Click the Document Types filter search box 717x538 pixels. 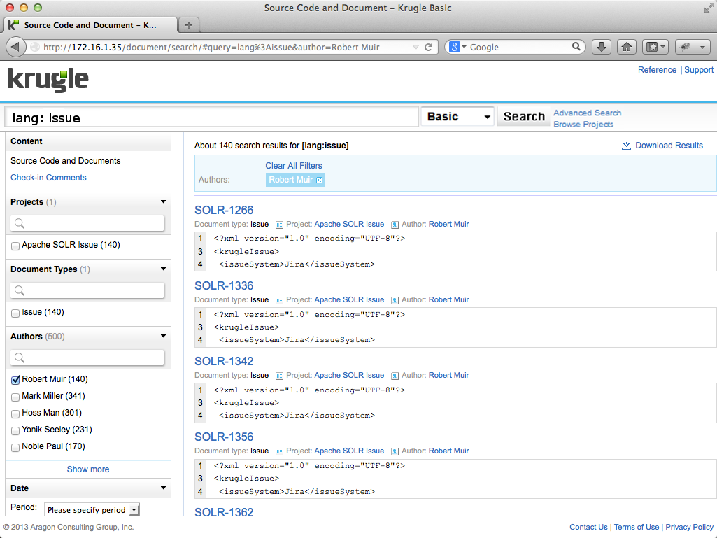point(87,290)
